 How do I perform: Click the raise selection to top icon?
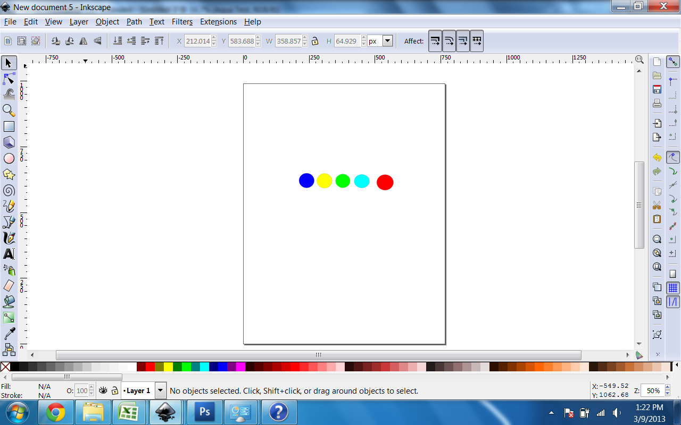(159, 41)
